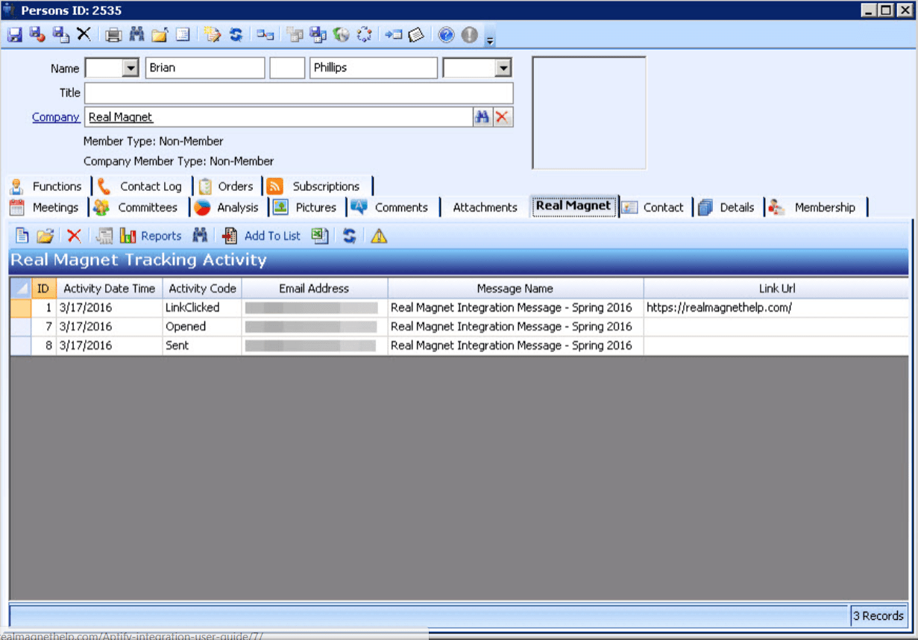This screenshot has height=640, width=918.
Task: Click the tilted notepad icon in top toolbar
Action: pos(417,34)
